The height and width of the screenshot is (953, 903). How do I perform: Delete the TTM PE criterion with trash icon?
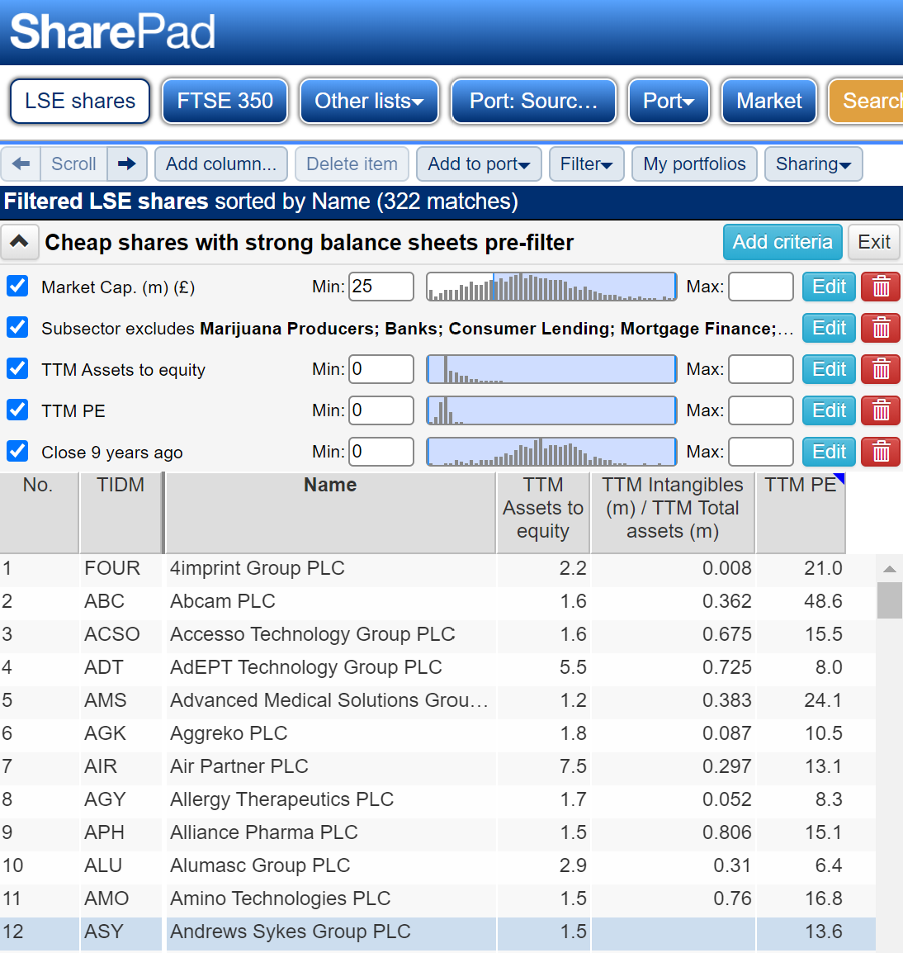(x=881, y=411)
